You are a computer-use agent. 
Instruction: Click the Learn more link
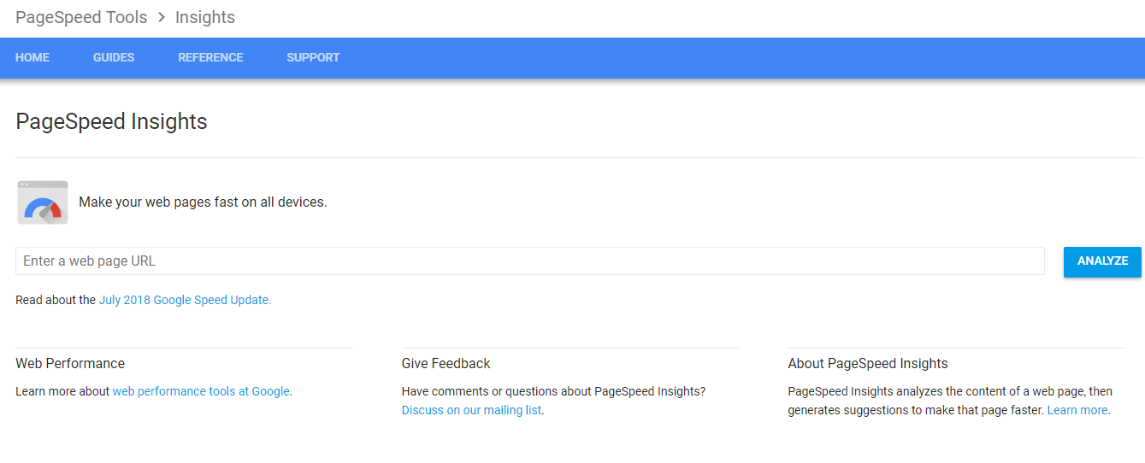(1077, 410)
